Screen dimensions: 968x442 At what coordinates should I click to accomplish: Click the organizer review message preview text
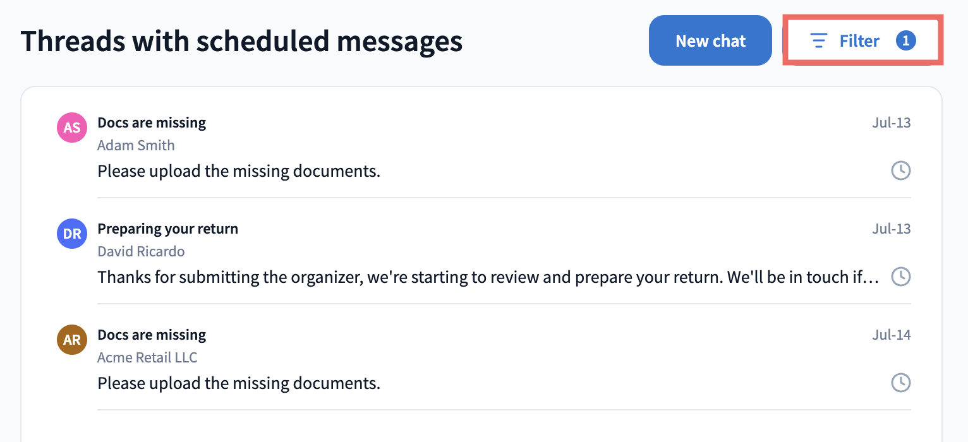tap(488, 277)
